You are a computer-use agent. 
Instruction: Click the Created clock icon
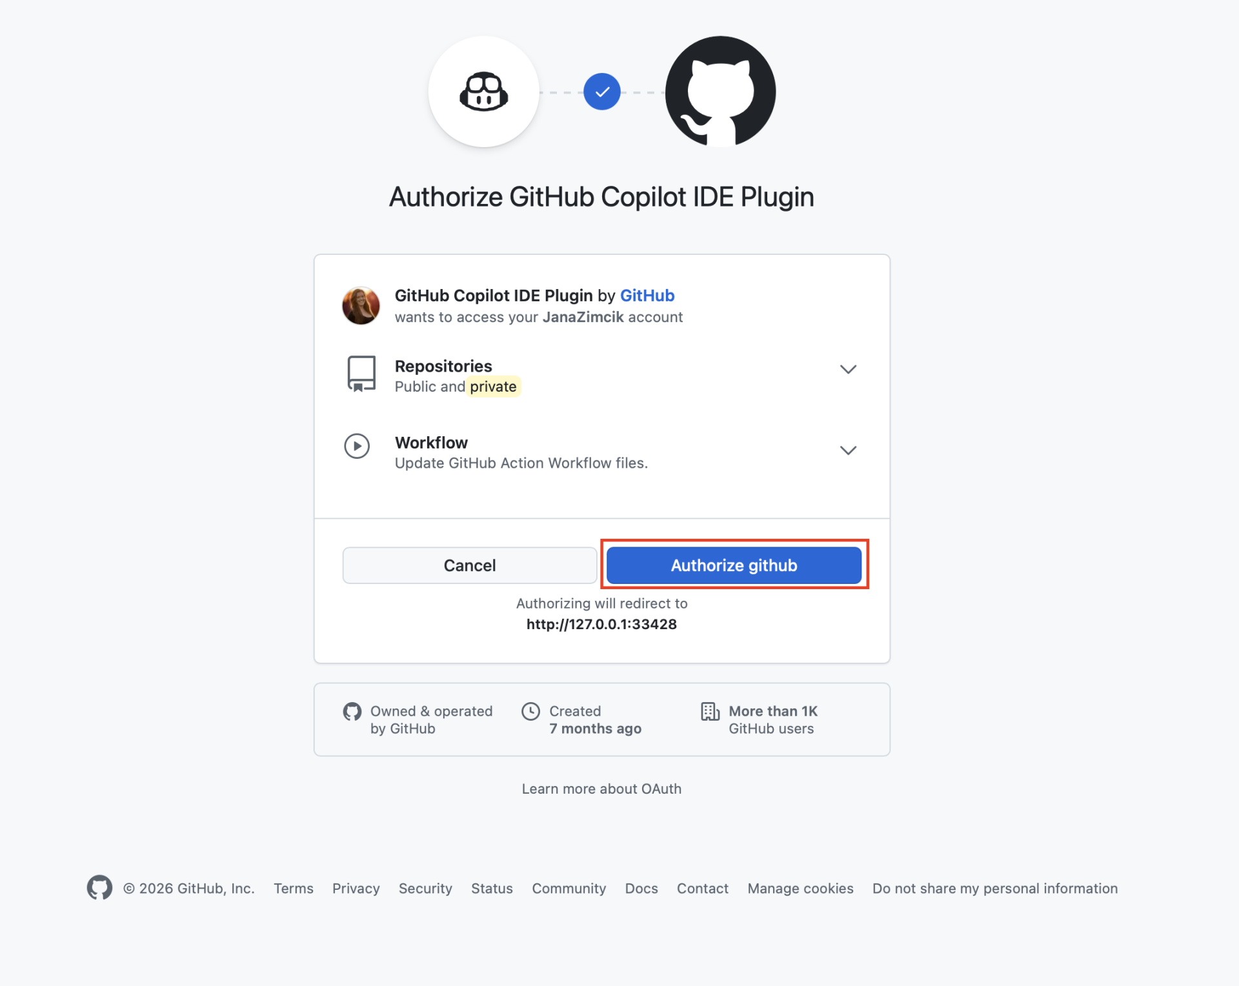tap(531, 711)
